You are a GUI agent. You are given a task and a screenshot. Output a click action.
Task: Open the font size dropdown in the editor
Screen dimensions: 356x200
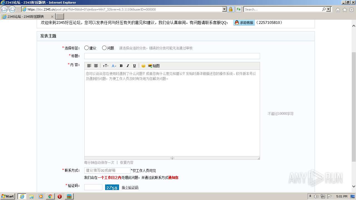point(106,66)
